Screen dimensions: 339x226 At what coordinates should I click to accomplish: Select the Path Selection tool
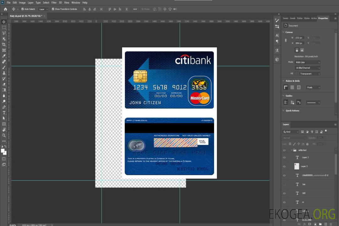click(4, 118)
